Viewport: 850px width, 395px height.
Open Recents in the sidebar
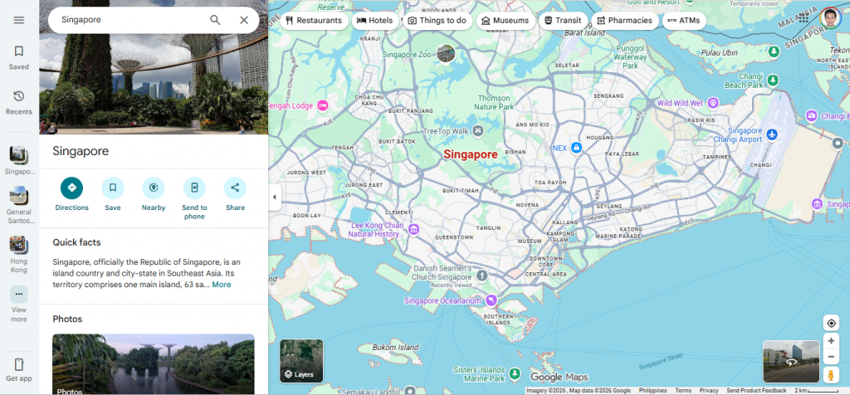pos(19,102)
